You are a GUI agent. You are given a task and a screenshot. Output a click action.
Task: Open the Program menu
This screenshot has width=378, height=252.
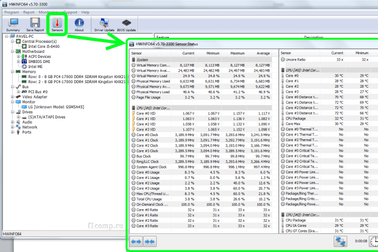(x=12, y=12)
